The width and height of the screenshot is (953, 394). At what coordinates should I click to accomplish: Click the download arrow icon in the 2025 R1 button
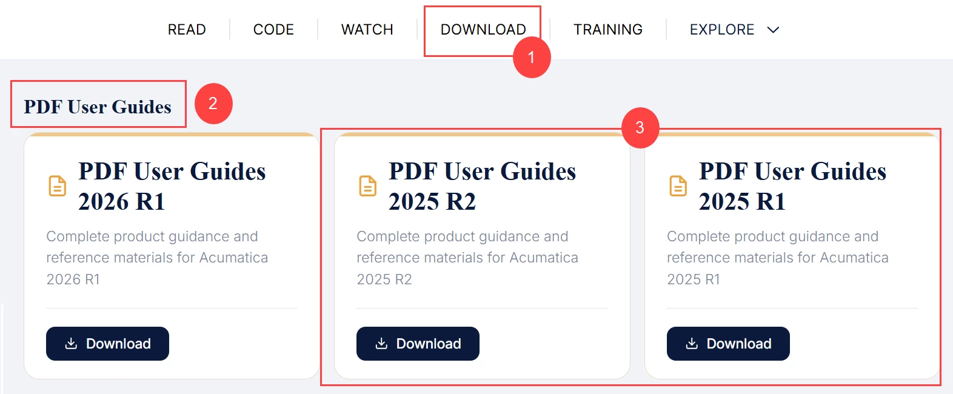click(x=692, y=344)
